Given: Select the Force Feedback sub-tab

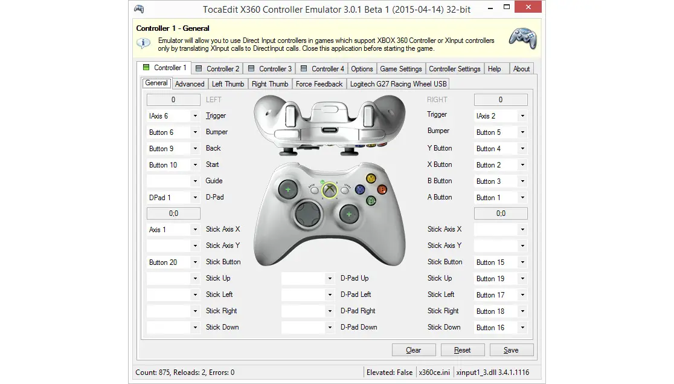Looking at the screenshot, I should (x=319, y=84).
